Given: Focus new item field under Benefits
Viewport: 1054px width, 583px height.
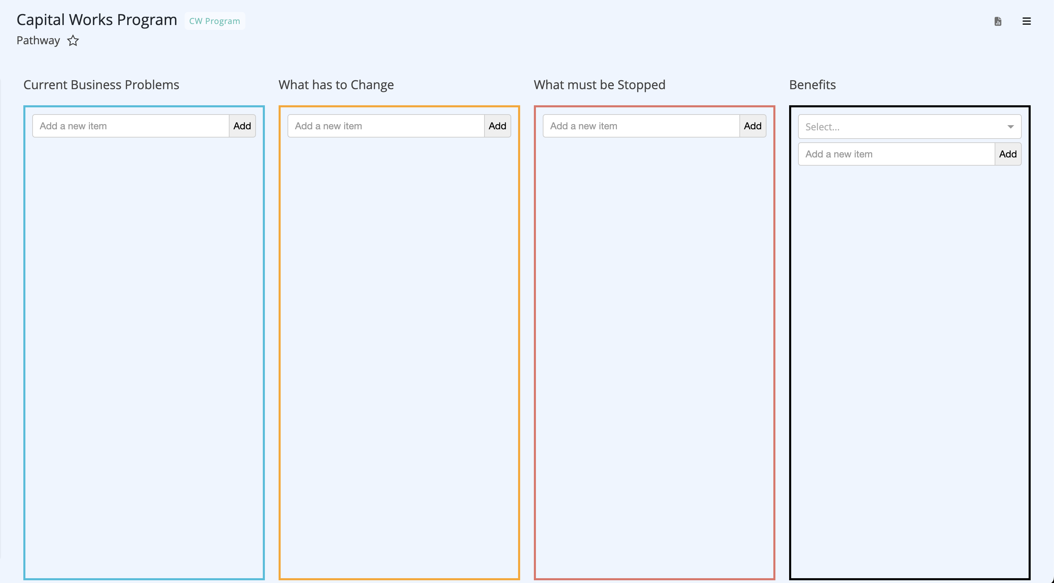Looking at the screenshot, I should [897, 154].
